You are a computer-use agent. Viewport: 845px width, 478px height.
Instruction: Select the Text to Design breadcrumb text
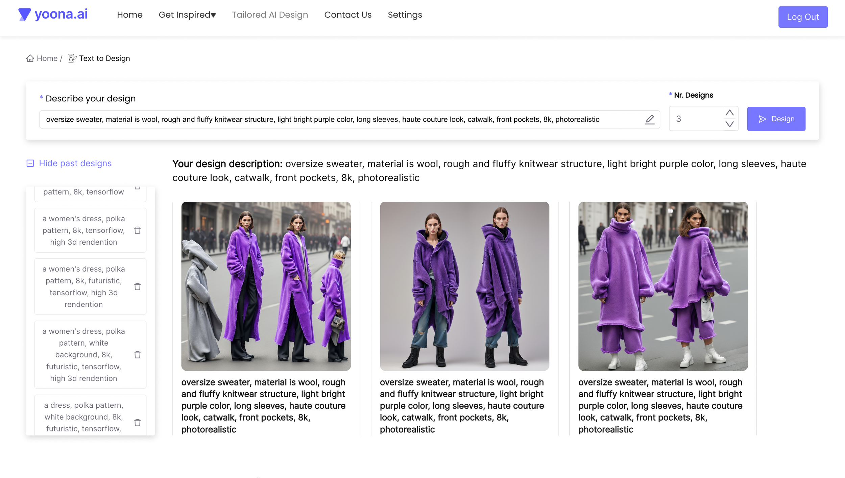pos(104,58)
